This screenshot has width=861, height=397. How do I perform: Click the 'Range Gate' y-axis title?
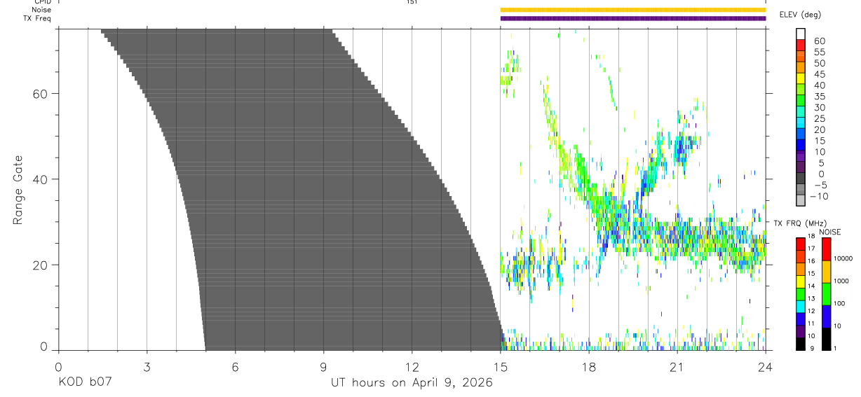tap(18, 190)
